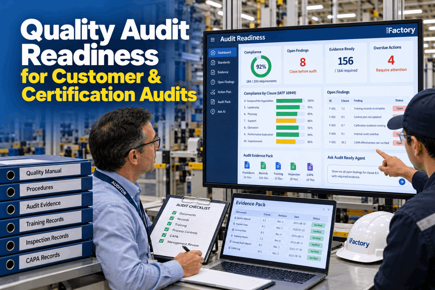This screenshot has width=435, height=290.
Task: Click Verified badge for Process Flow row
Action: point(317,232)
